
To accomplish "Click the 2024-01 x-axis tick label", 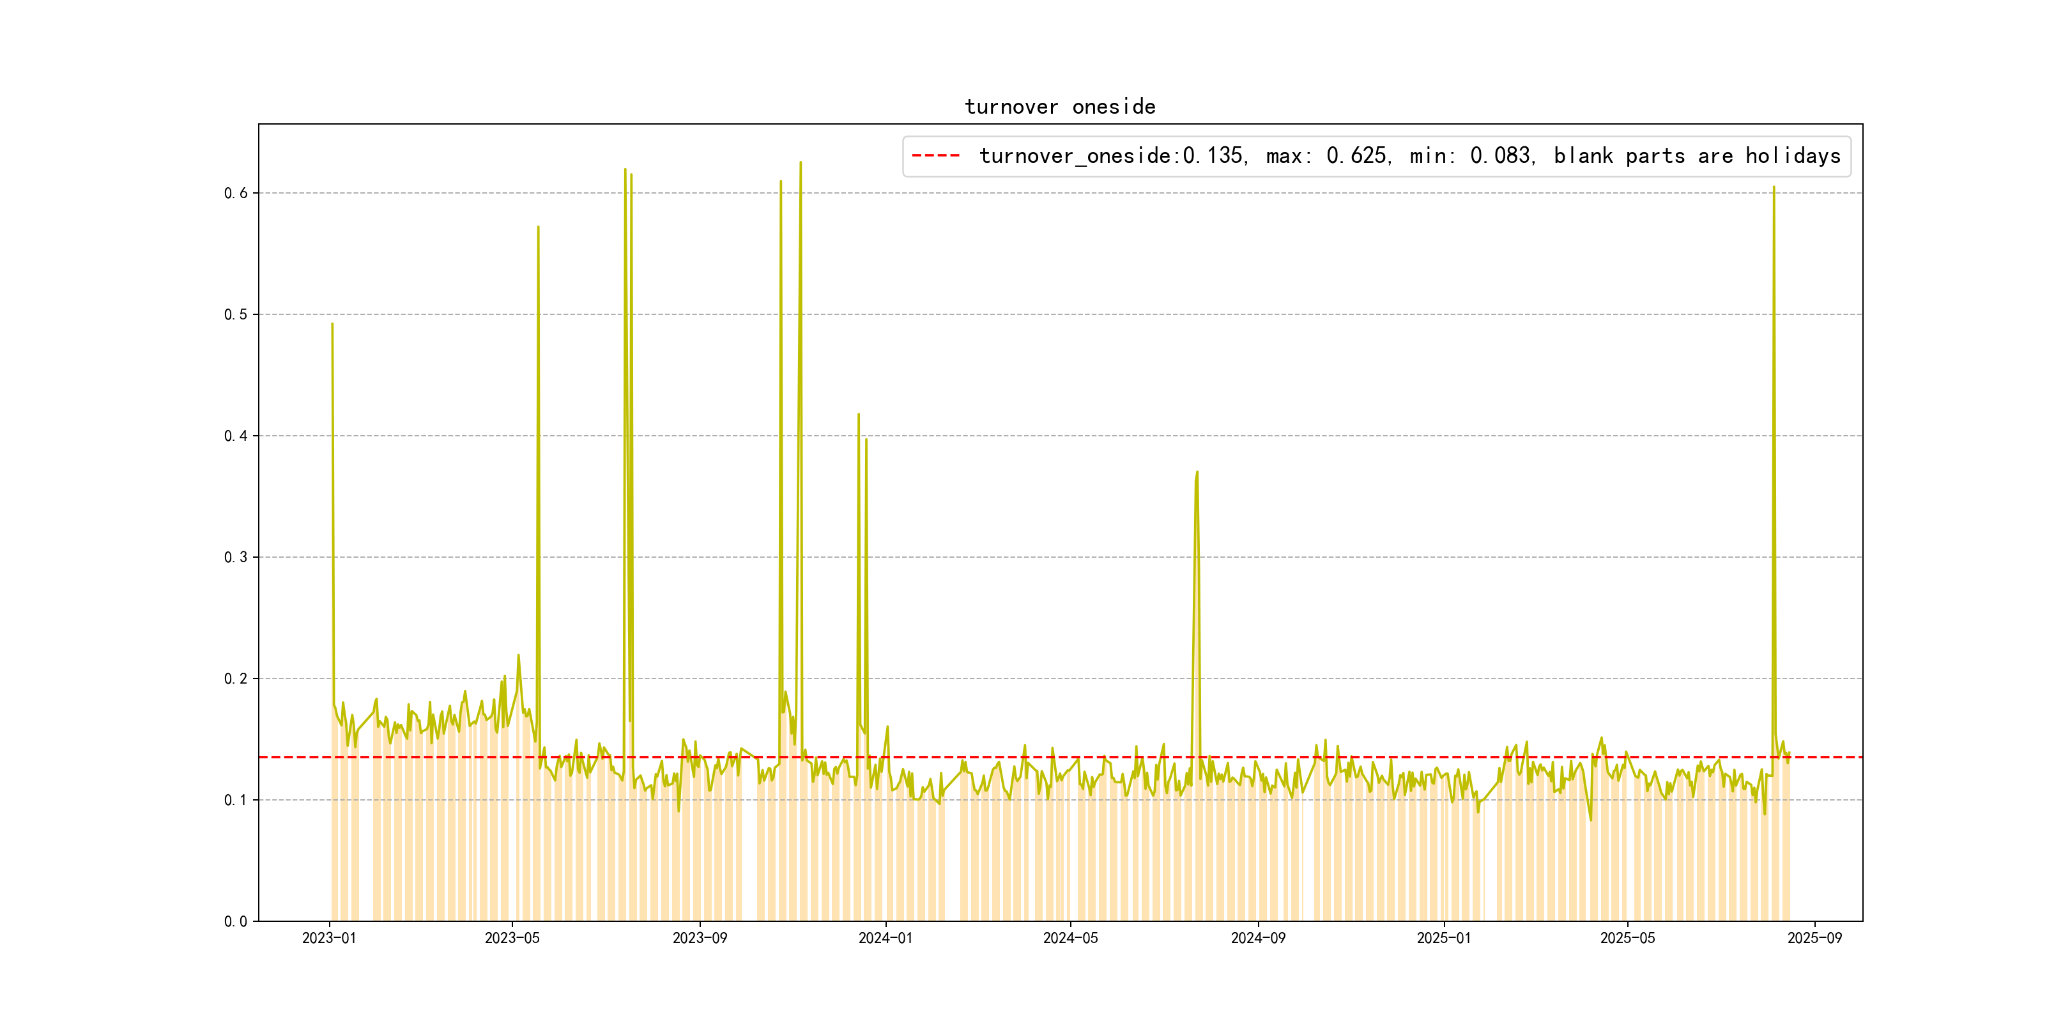I will (885, 938).
